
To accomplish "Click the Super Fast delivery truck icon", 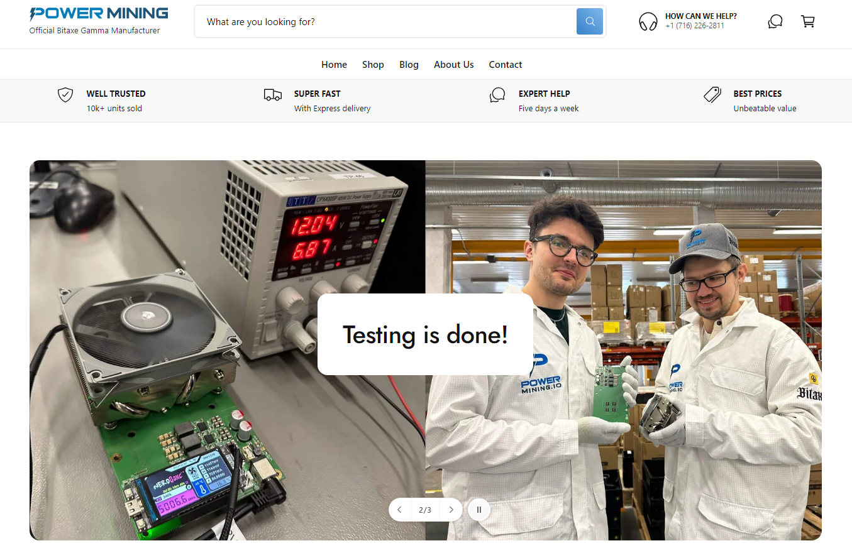I will (x=273, y=95).
